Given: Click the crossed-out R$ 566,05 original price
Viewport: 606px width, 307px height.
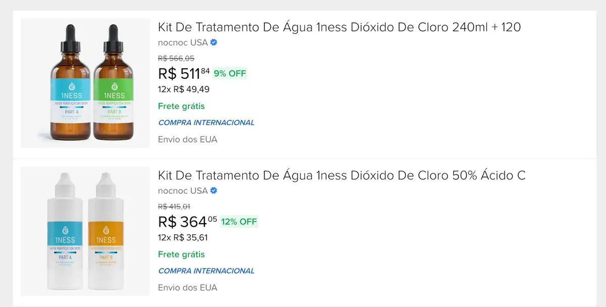Looking at the screenshot, I should click(x=176, y=58).
